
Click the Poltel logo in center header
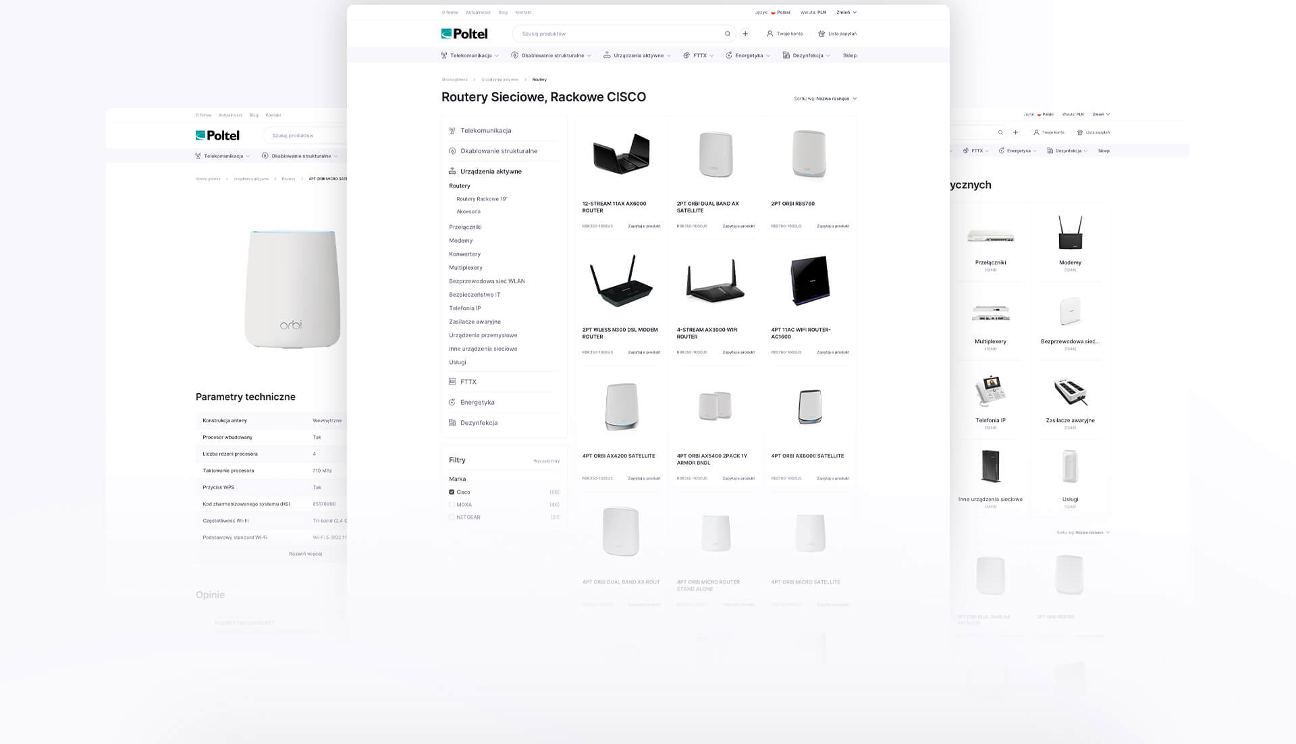(x=464, y=34)
